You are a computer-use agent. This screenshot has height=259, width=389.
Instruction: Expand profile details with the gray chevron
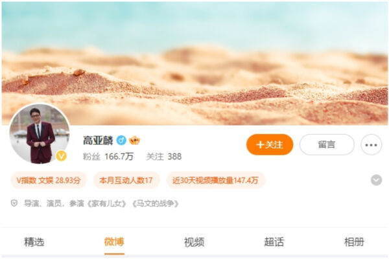click(376, 180)
